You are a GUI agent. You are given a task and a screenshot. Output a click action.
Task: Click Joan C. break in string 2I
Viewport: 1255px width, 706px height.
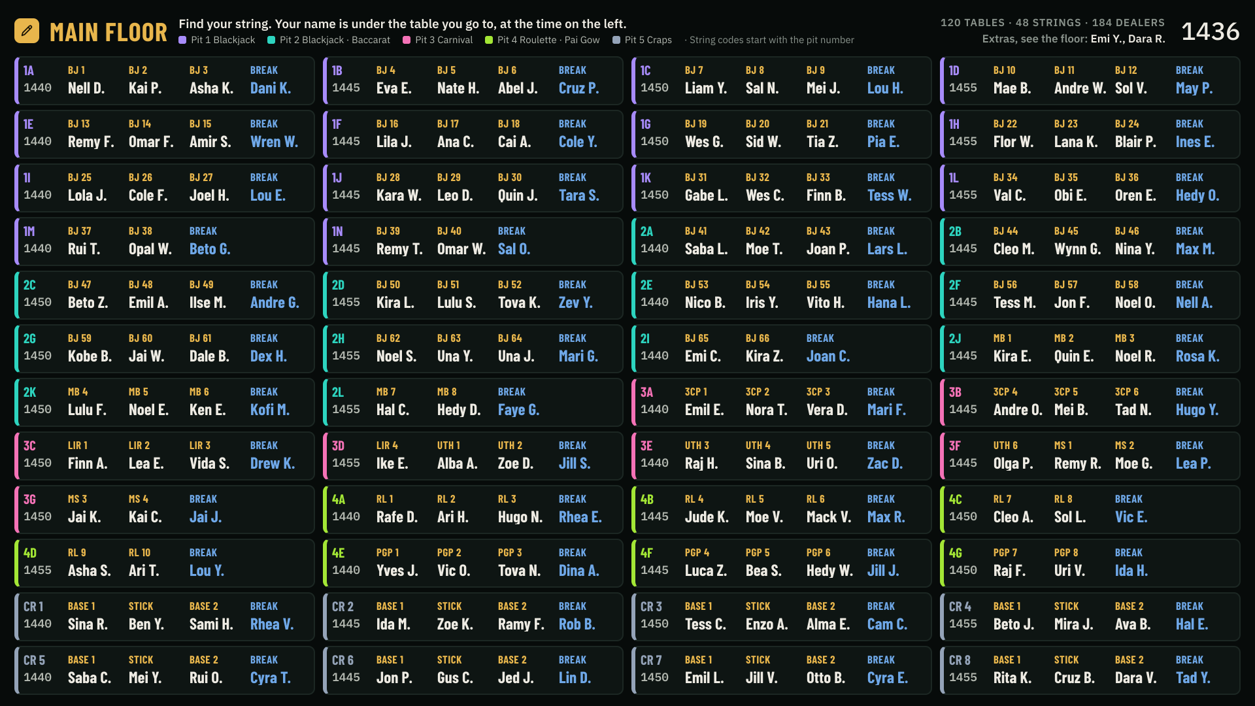pos(828,356)
